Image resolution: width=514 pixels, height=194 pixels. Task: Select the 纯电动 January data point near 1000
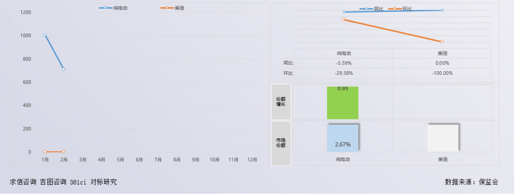[45, 35]
